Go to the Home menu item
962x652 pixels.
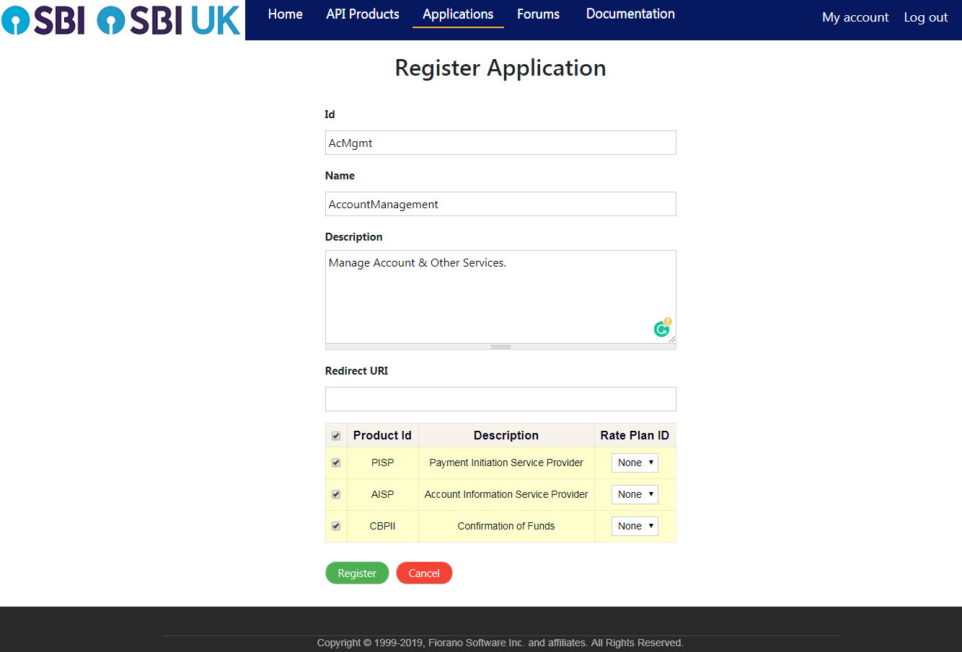[x=286, y=14]
